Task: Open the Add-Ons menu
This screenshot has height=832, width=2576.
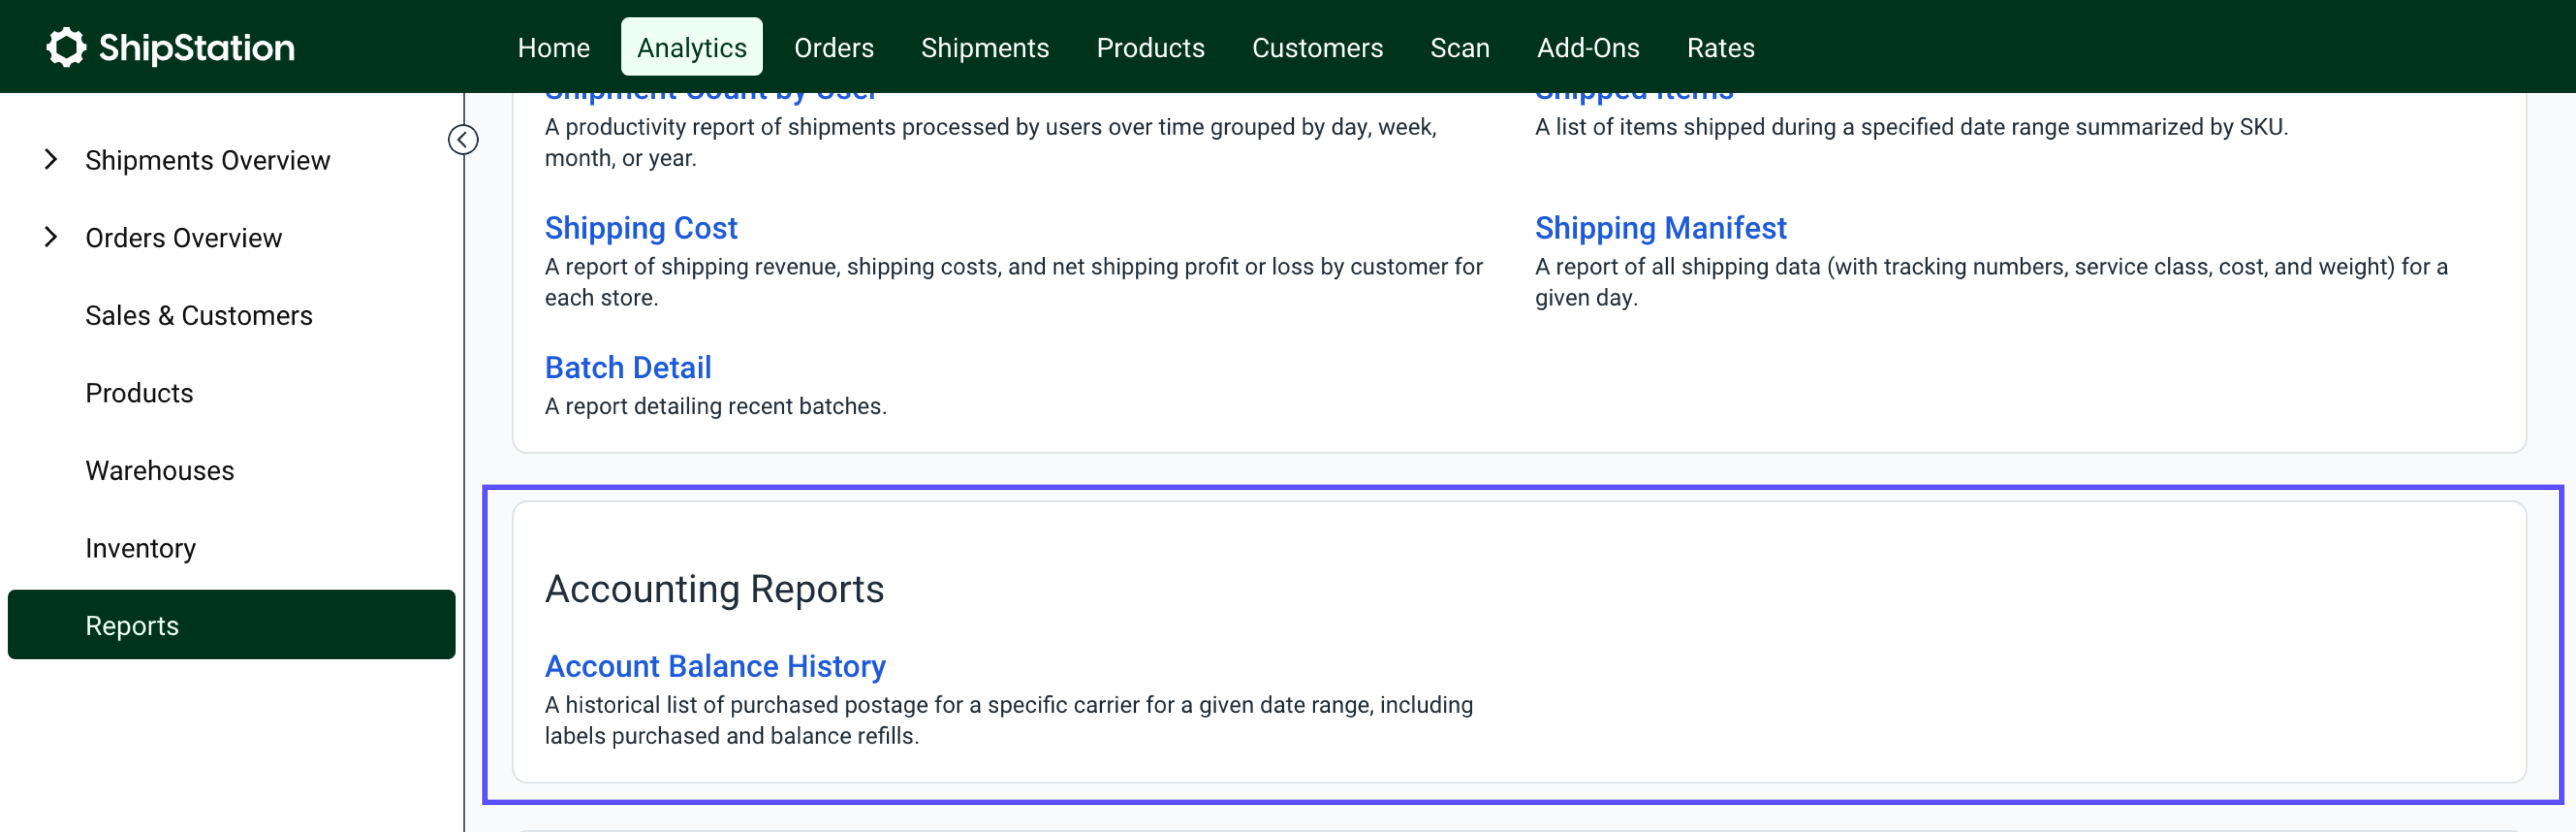Action: [1587, 47]
